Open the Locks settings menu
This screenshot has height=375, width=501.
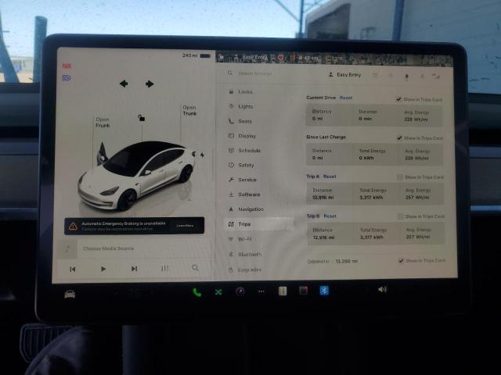245,92
